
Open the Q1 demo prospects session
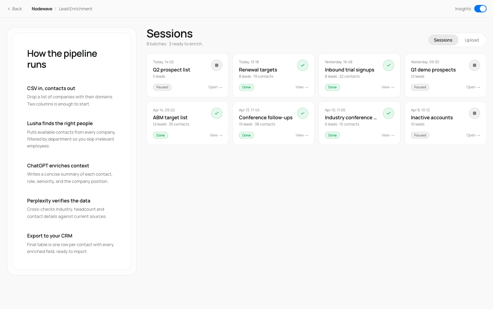(473, 87)
